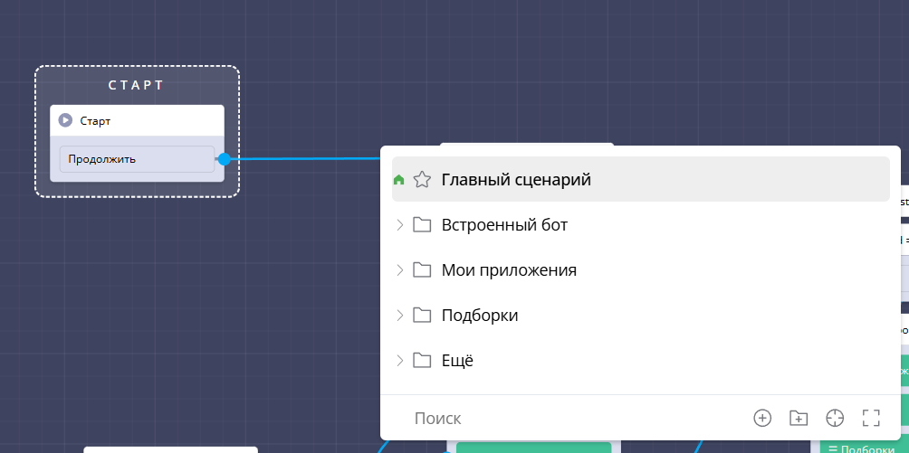Click the folder icon of Встроенный бот
The height and width of the screenshot is (453, 909).
point(421,225)
